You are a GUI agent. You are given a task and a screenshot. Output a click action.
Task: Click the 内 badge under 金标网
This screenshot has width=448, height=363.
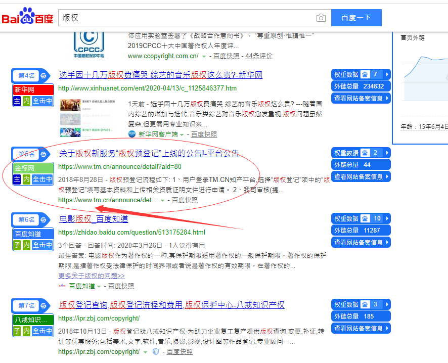click(x=26, y=179)
